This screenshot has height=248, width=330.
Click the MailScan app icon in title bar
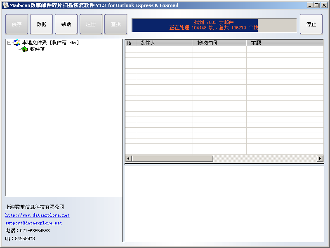coord(5,5)
